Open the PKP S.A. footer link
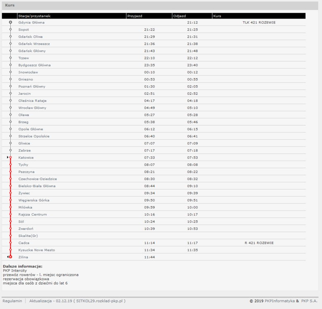322x309 pixels. 309,301
